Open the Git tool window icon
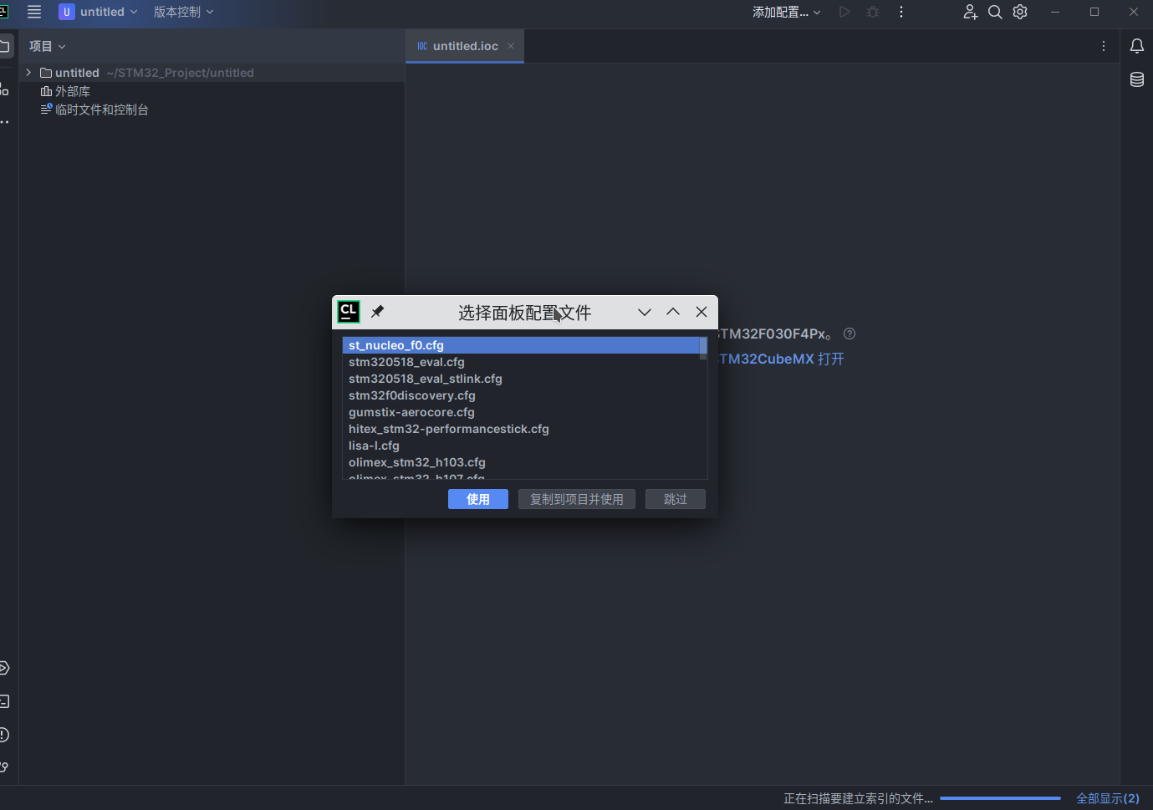Viewport: 1153px width, 810px height. click(x=5, y=767)
